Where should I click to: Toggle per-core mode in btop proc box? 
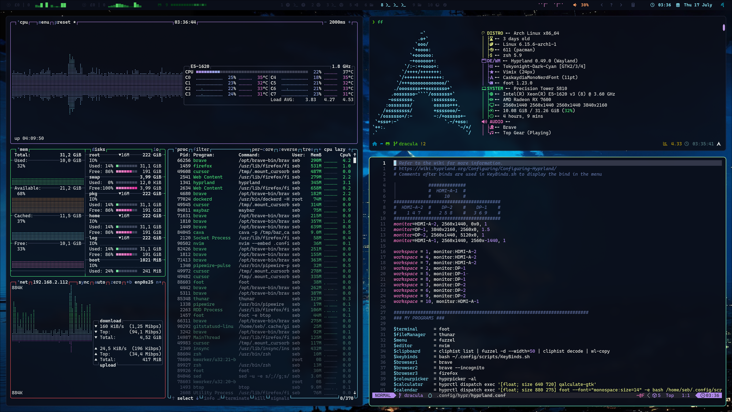click(262, 149)
